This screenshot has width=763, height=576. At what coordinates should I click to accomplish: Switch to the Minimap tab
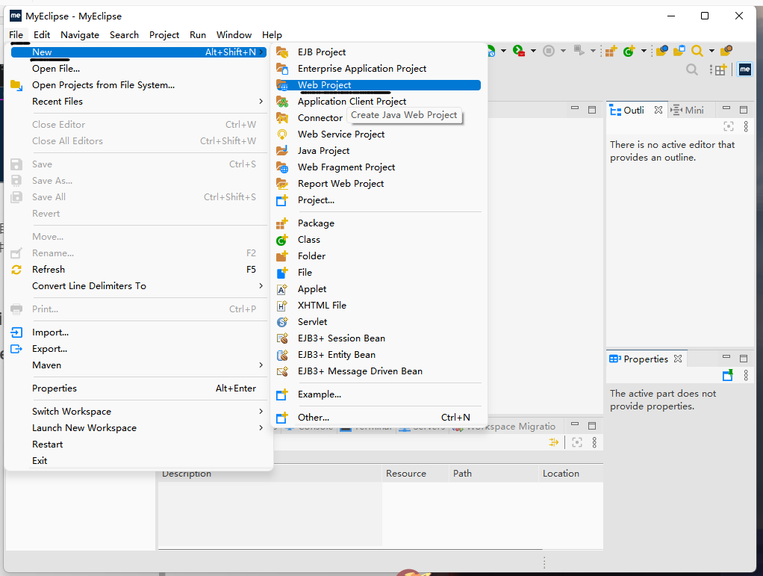(x=687, y=110)
